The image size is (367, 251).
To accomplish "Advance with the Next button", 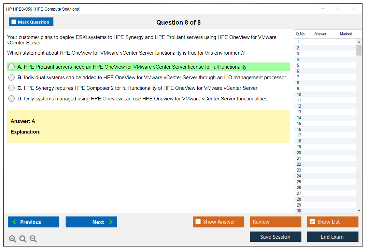I will click(x=91, y=222).
